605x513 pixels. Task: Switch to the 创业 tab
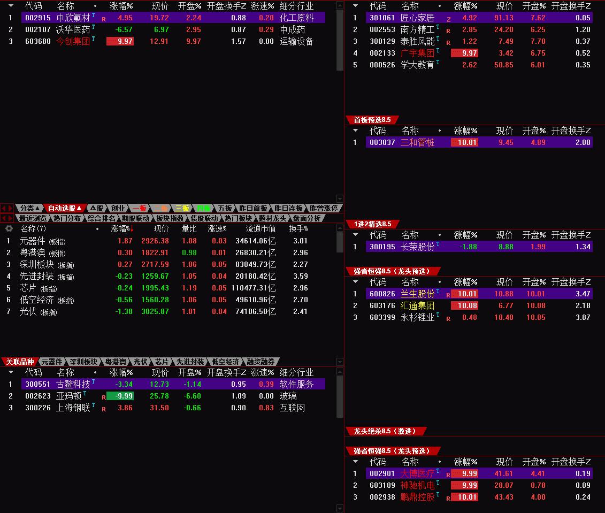[118, 208]
